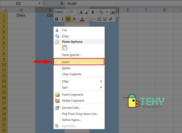Open the font color dropdown arrow

pyautogui.click(x=86, y=19)
